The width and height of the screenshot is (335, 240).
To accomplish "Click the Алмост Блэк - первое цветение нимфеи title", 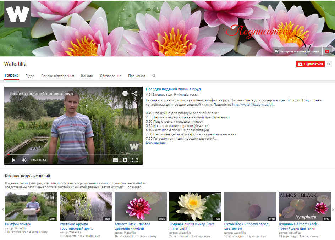I will tap(132, 226).
